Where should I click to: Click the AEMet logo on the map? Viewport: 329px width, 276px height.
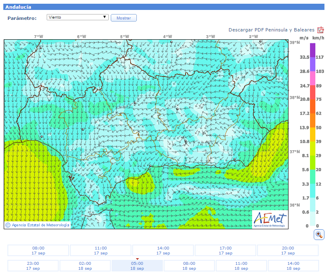pyautogui.click(x=269, y=219)
